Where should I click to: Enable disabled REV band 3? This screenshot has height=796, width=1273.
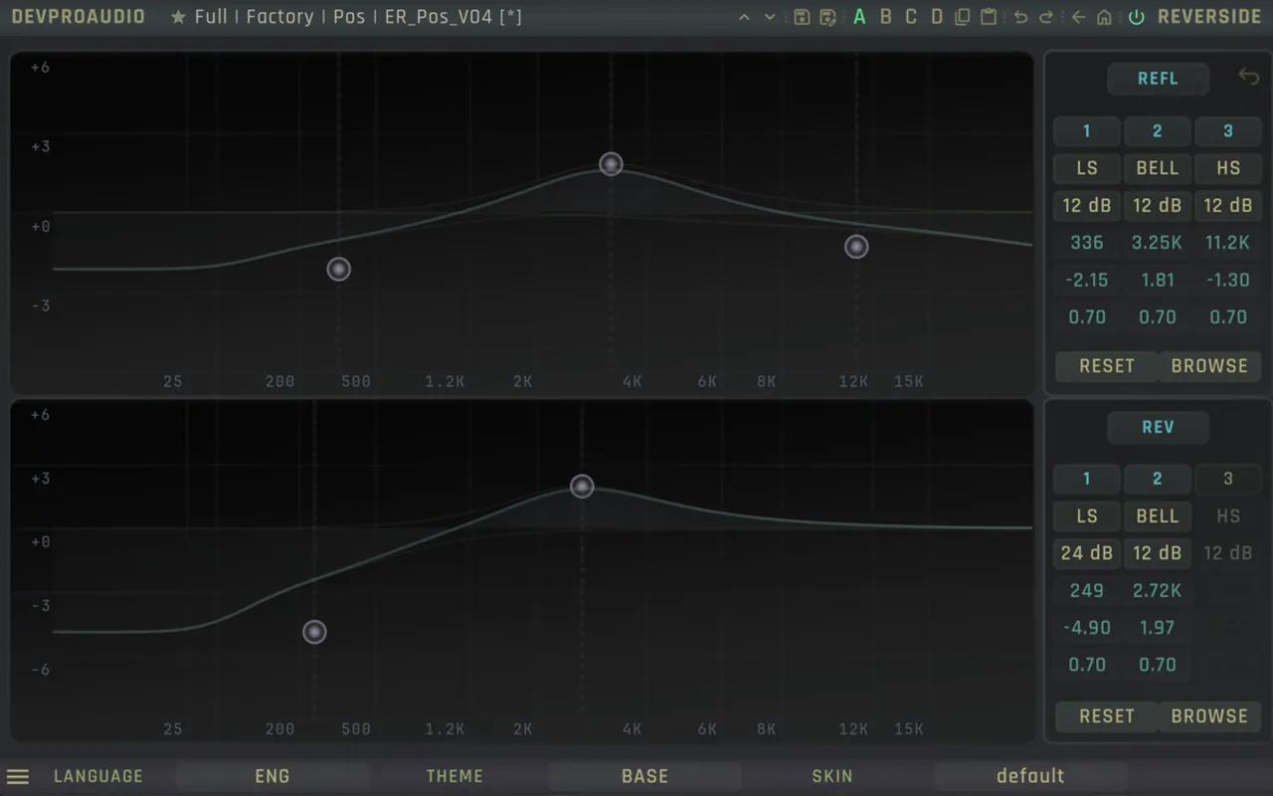[1227, 479]
